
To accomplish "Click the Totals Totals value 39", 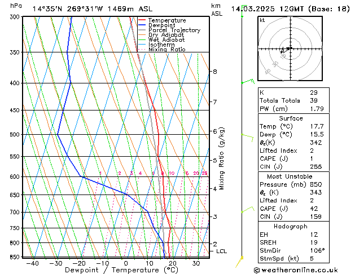I will (314, 100).
